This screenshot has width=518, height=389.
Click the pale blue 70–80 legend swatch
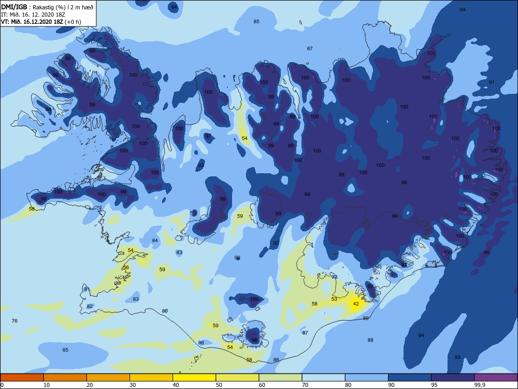coord(323,378)
